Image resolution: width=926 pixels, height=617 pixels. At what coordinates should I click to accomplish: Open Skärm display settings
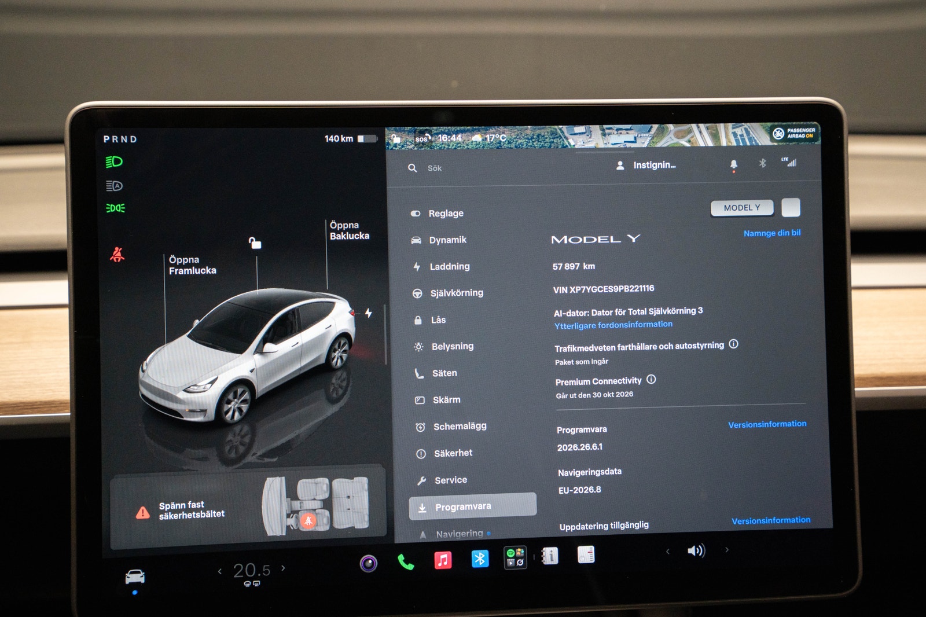pos(438,400)
